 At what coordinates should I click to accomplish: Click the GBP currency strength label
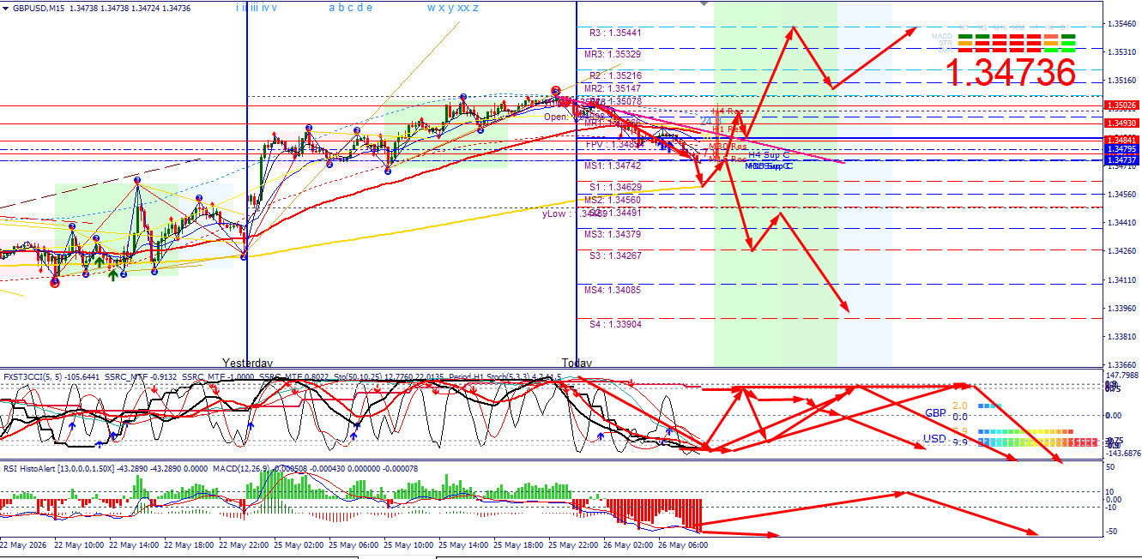click(x=935, y=412)
